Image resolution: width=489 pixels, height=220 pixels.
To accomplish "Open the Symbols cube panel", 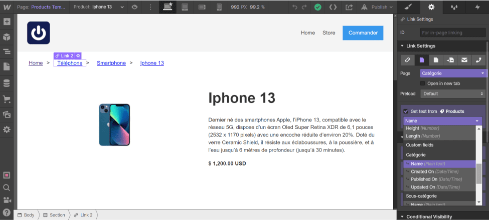I will point(7,37).
